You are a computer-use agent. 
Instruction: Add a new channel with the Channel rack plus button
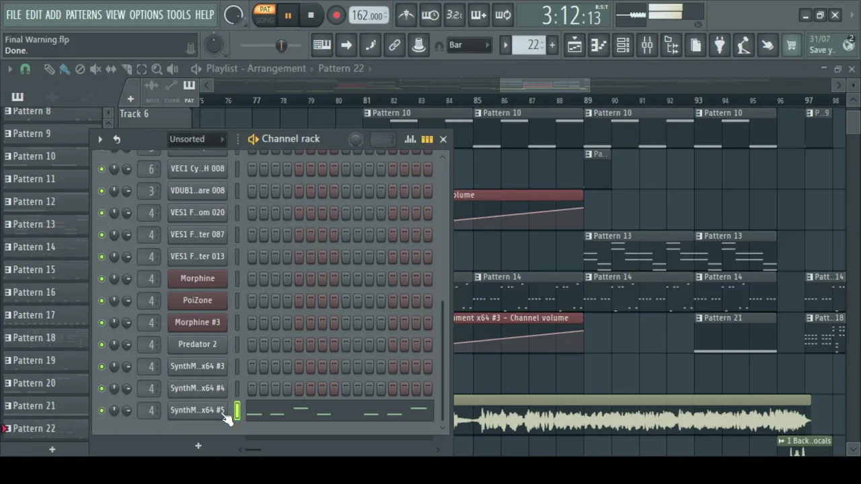pyautogui.click(x=198, y=446)
